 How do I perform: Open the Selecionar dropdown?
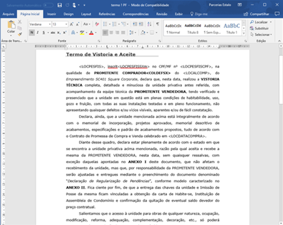tap(261, 35)
